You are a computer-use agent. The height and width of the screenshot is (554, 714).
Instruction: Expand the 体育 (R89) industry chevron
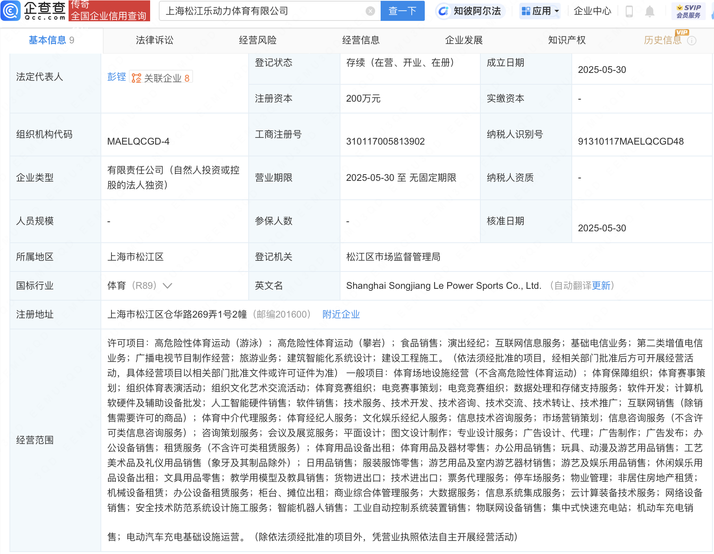[167, 286]
